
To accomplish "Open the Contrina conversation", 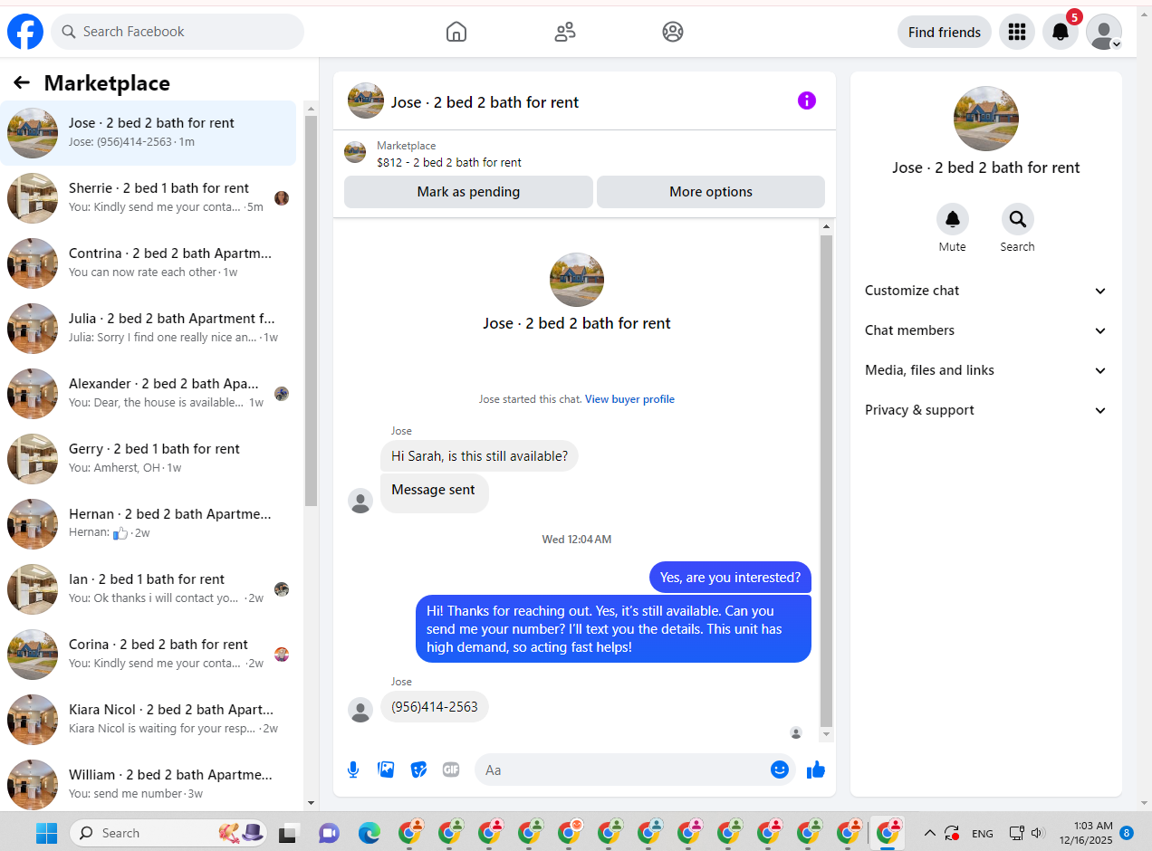I will [148, 263].
